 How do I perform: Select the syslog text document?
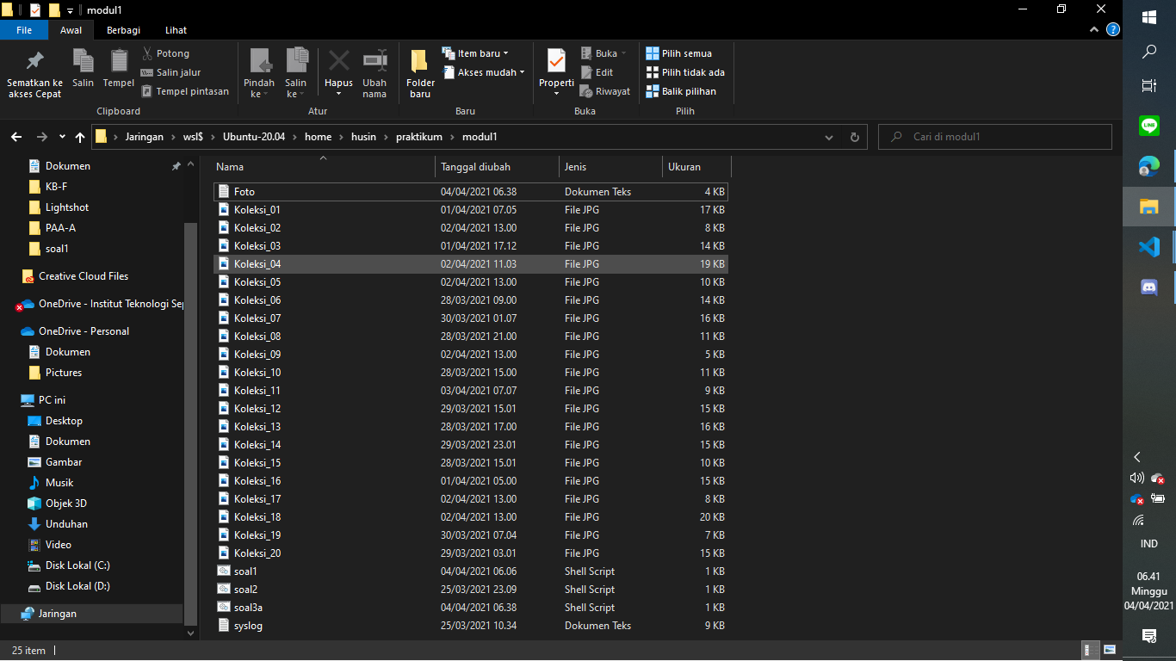pos(470,626)
